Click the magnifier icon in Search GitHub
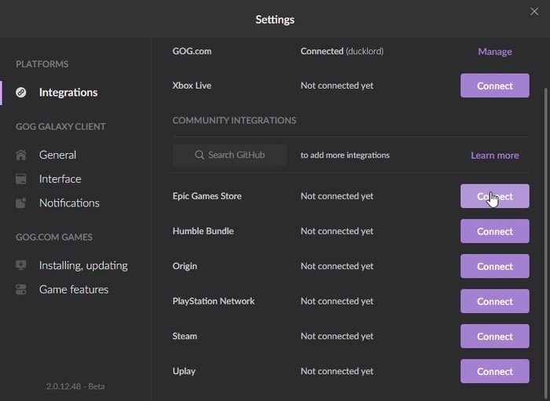 [200, 155]
